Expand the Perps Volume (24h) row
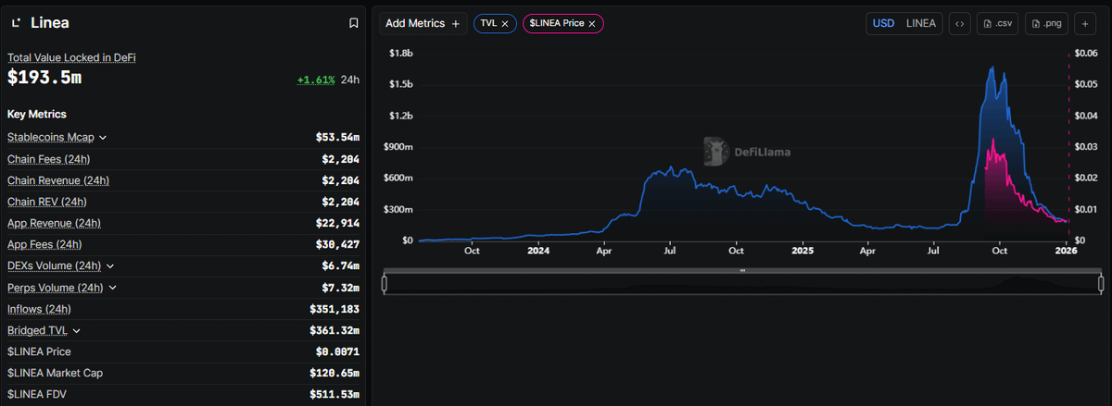This screenshot has height=406, width=1112. (x=113, y=288)
